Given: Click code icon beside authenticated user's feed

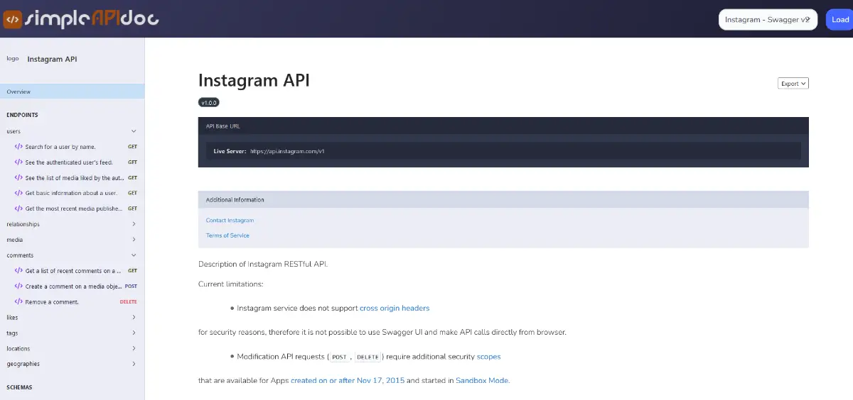Looking at the screenshot, I should (x=18, y=162).
